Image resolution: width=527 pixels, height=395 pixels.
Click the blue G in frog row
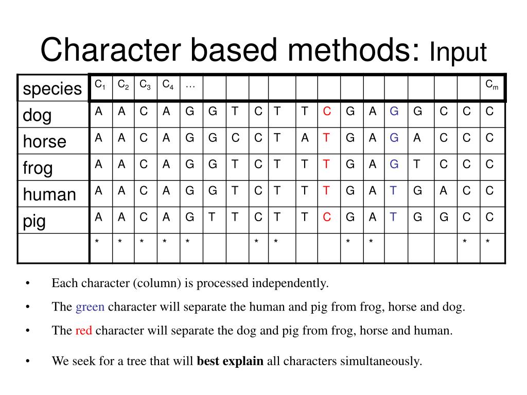tap(394, 164)
